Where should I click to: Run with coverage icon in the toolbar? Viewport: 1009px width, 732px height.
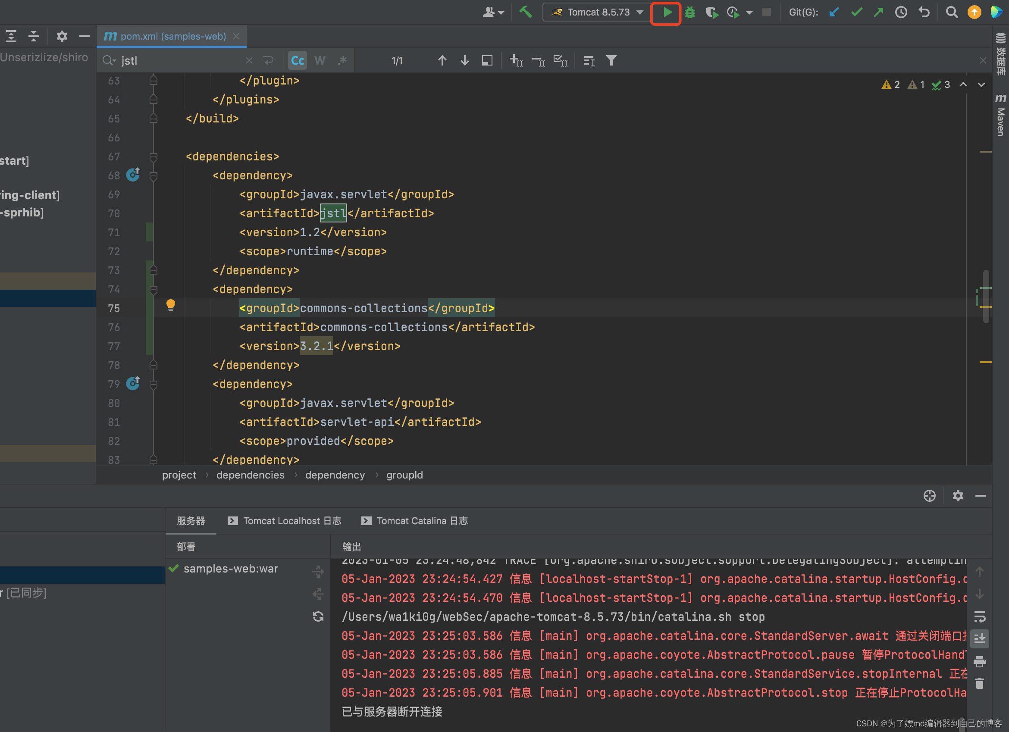(712, 13)
